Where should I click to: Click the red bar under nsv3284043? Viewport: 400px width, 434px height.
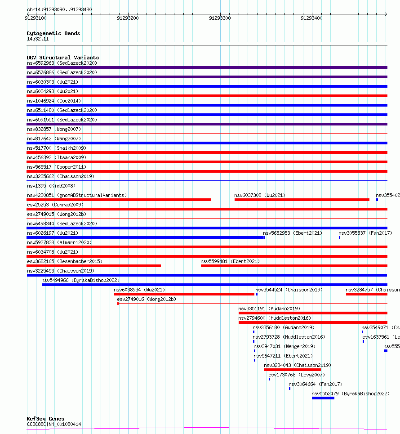[293, 370]
